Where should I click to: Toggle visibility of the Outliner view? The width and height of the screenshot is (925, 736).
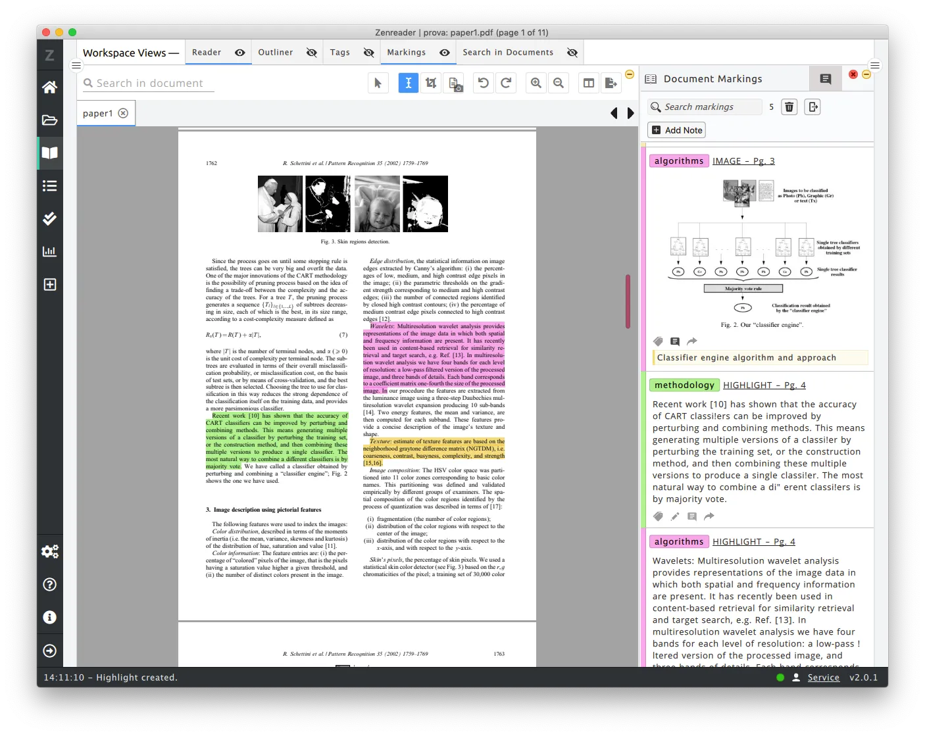311,52
